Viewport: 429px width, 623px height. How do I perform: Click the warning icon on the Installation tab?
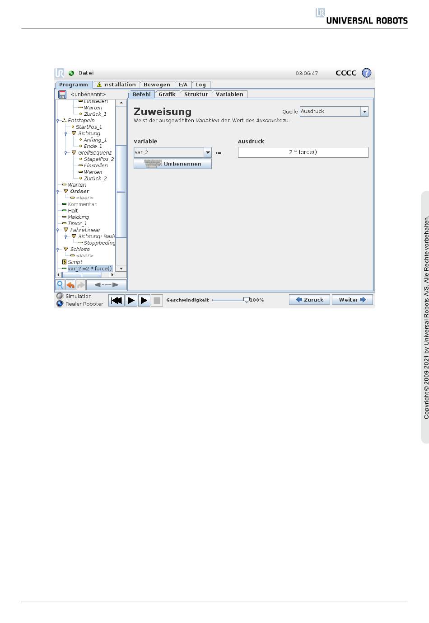coord(99,85)
